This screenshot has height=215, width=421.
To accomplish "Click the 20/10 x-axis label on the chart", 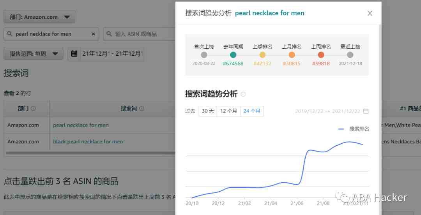I will tap(192, 203).
